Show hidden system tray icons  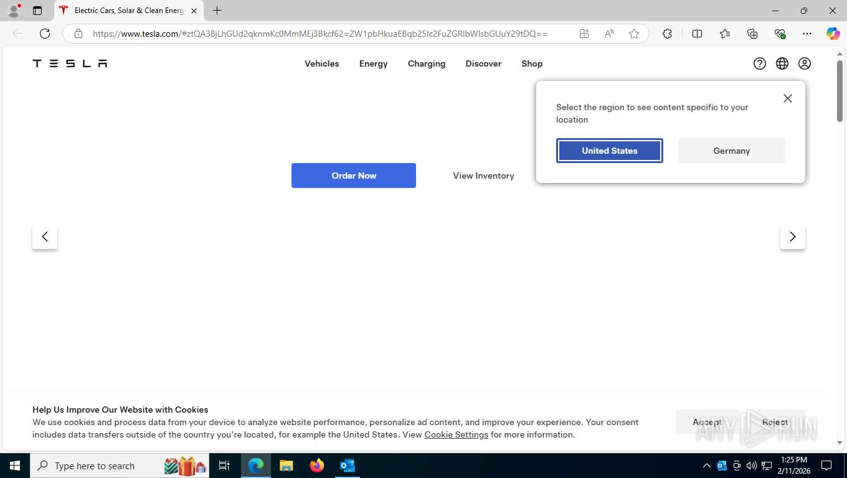pos(706,466)
